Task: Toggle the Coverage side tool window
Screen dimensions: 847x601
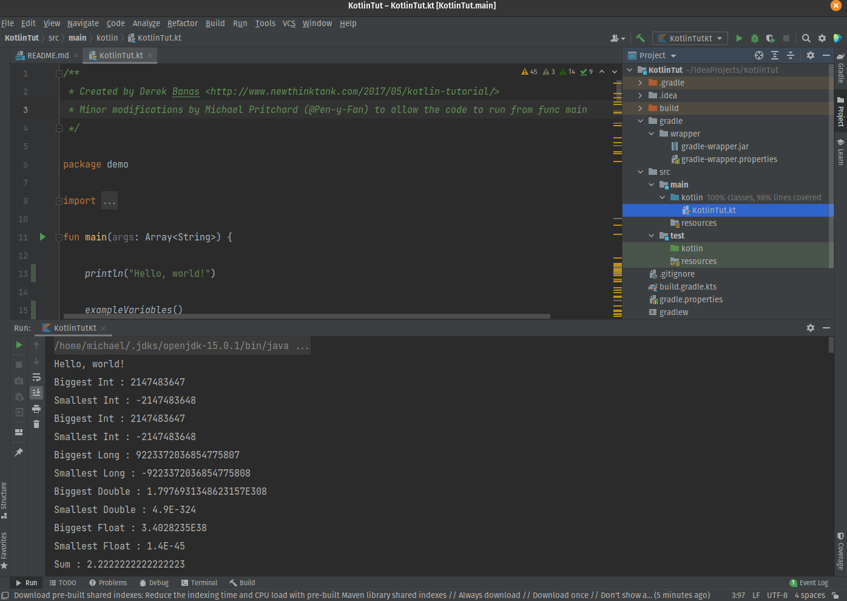Action: coord(840,551)
